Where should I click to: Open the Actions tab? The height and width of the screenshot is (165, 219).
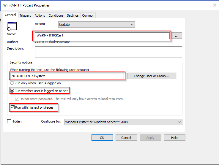coord(40,15)
